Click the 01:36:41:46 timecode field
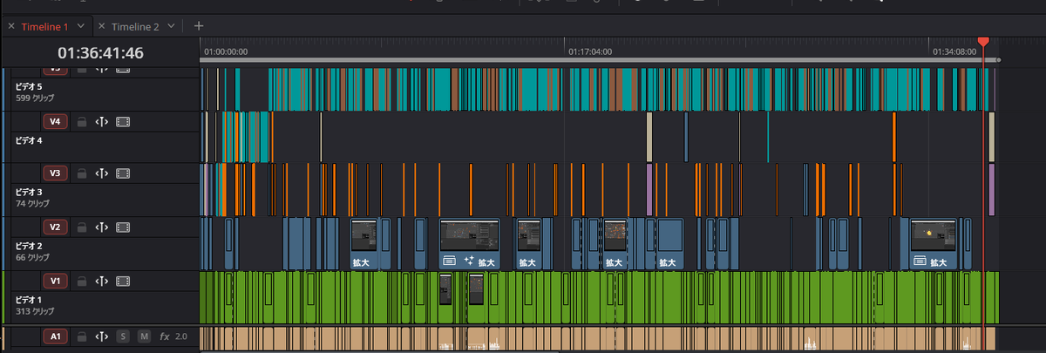 pyautogui.click(x=100, y=51)
